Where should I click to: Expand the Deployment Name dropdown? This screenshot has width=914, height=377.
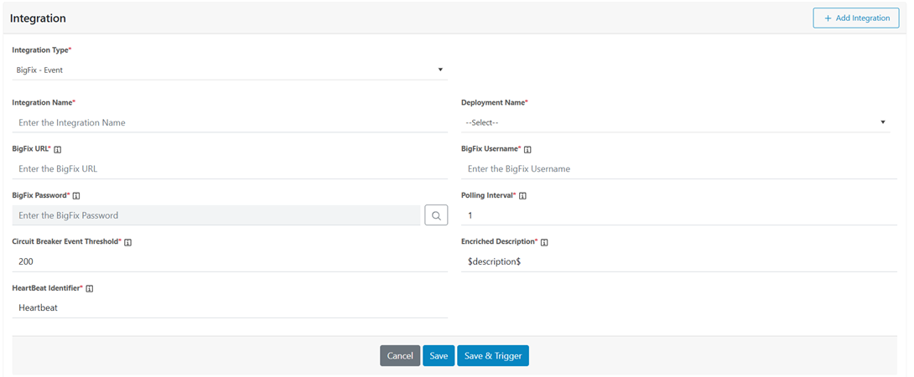pos(675,122)
